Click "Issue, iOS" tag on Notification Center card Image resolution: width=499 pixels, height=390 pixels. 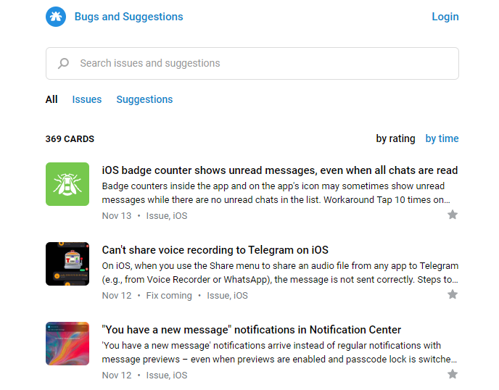[167, 376]
